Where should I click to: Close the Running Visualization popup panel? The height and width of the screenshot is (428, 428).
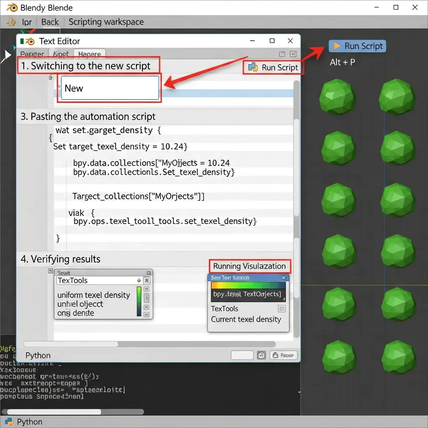click(283, 278)
